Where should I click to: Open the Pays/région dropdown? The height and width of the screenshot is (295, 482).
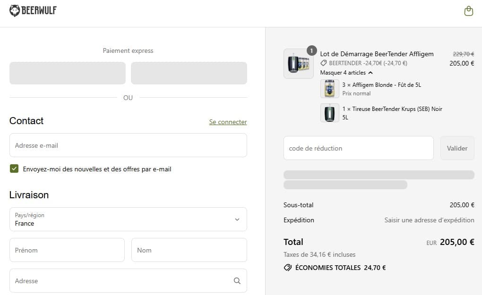[128, 219]
